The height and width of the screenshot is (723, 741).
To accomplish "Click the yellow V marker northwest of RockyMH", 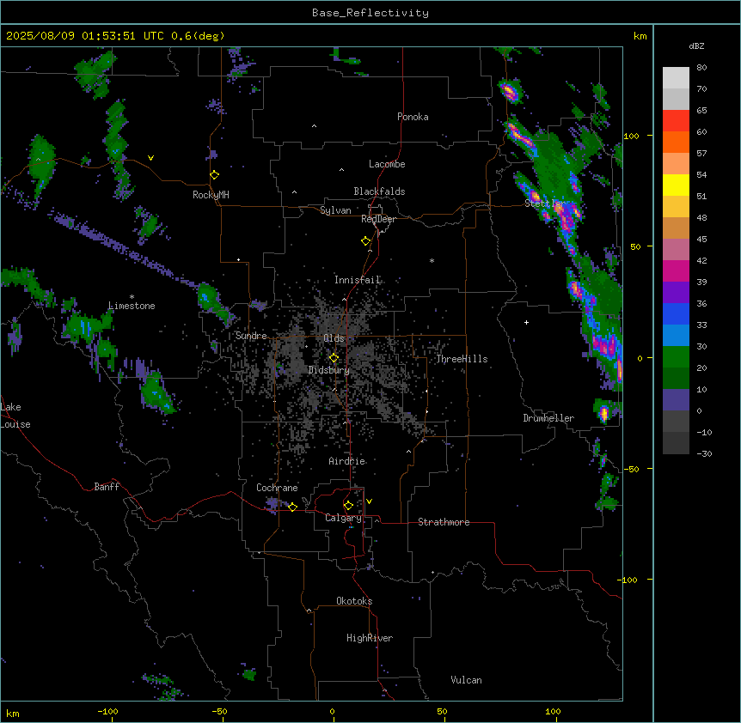I will click(150, 158).
